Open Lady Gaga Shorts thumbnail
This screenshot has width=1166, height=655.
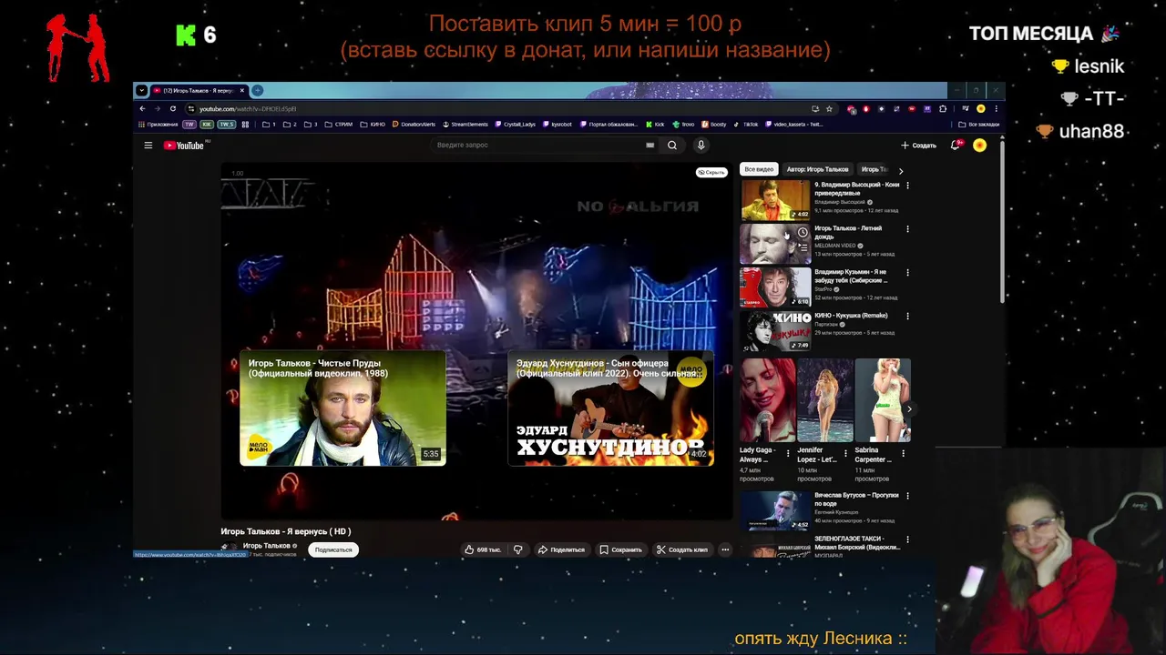(x=767, y=400)
